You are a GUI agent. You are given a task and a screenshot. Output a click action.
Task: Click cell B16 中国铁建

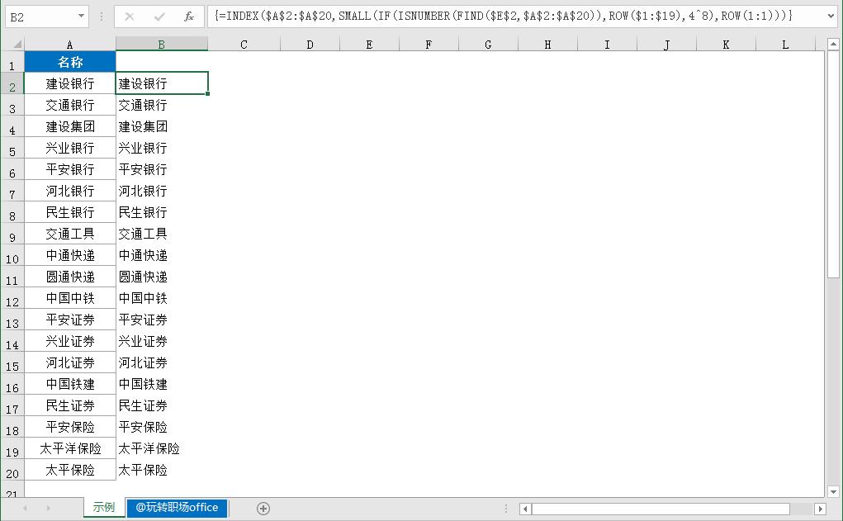[x=162, y=384]
